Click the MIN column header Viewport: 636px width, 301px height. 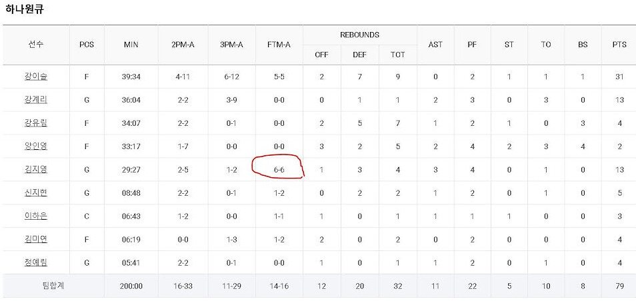[131, 45]
